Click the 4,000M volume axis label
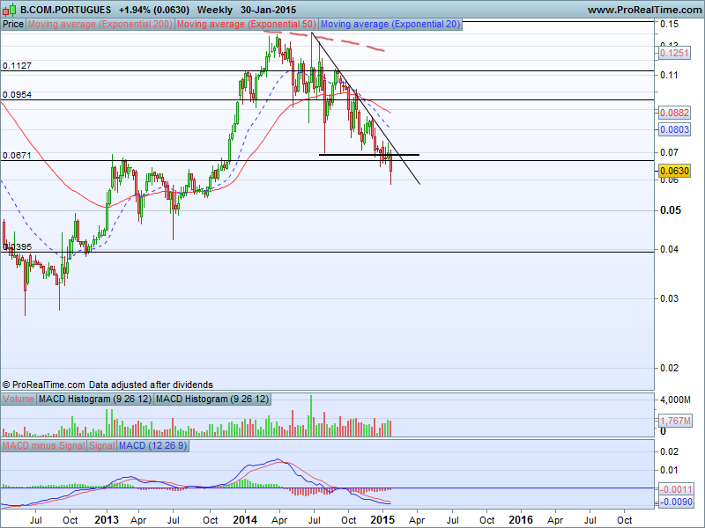Image resolution: width=705 pixels, height=528 pixels. tap(675, 400)
